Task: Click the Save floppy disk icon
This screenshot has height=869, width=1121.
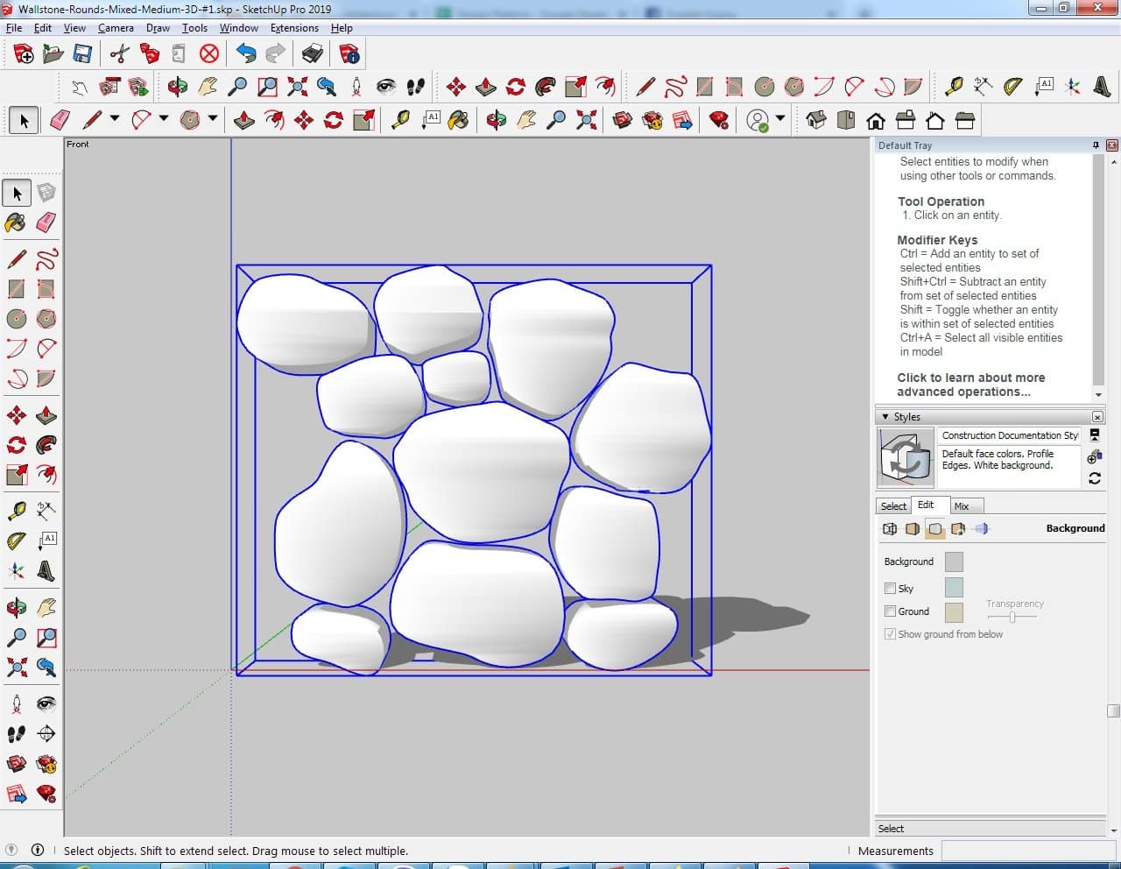Action: coord(82,54)
